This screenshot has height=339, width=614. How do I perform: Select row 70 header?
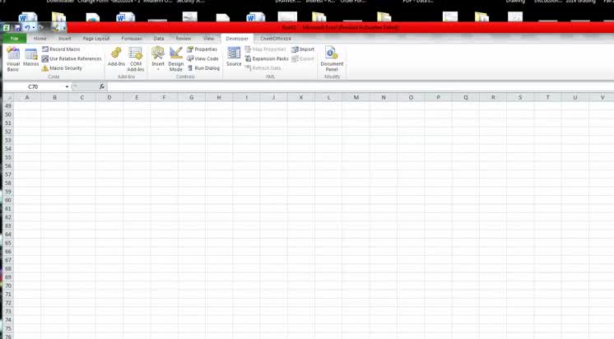tap(8, 286)
